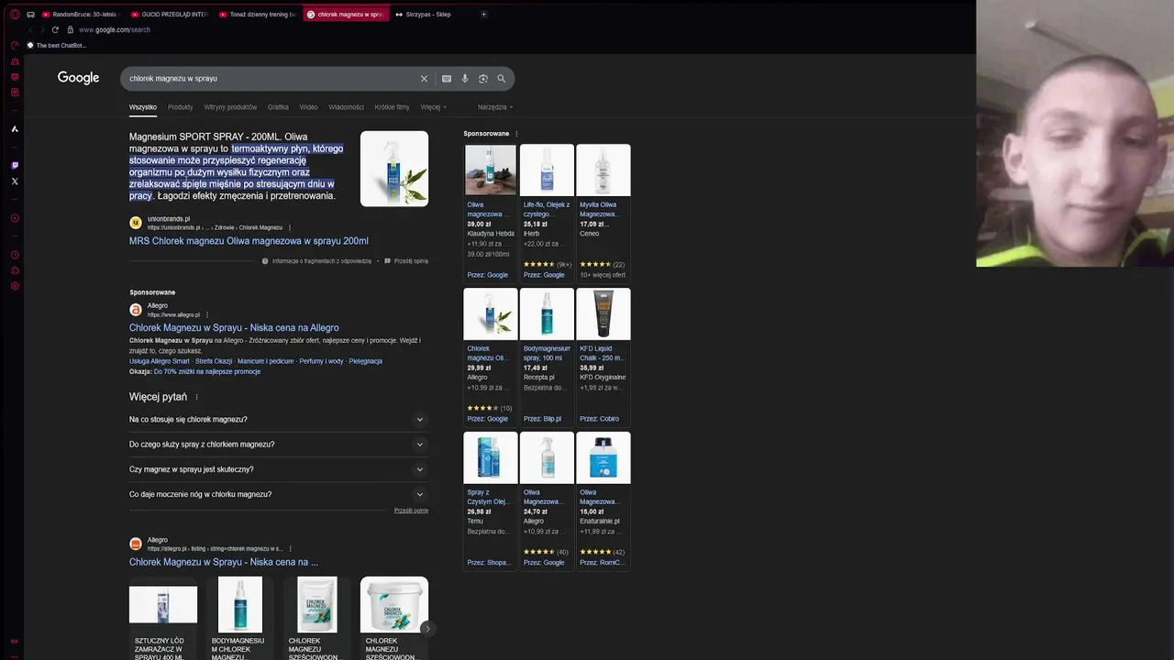Click the next arrow on Allegro product carousel
Image resolution: width=1174 pixels, height=660 pixels.
[427, 628]
